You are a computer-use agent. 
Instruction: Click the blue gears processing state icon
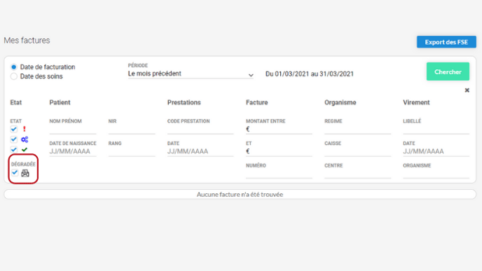tap(25, 139)
